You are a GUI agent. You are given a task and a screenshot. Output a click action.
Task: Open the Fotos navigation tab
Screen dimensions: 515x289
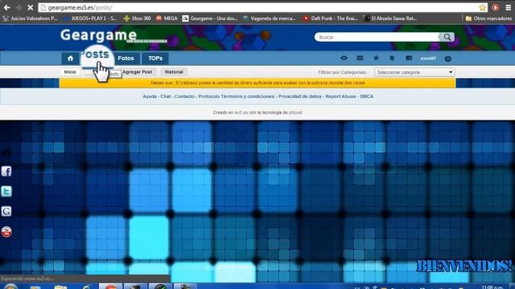click(x=126, y=59)
